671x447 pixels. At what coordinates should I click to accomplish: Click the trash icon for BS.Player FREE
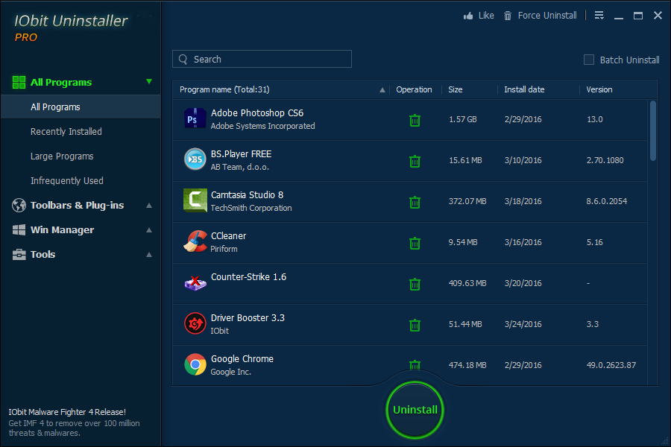tap(415, 161)
